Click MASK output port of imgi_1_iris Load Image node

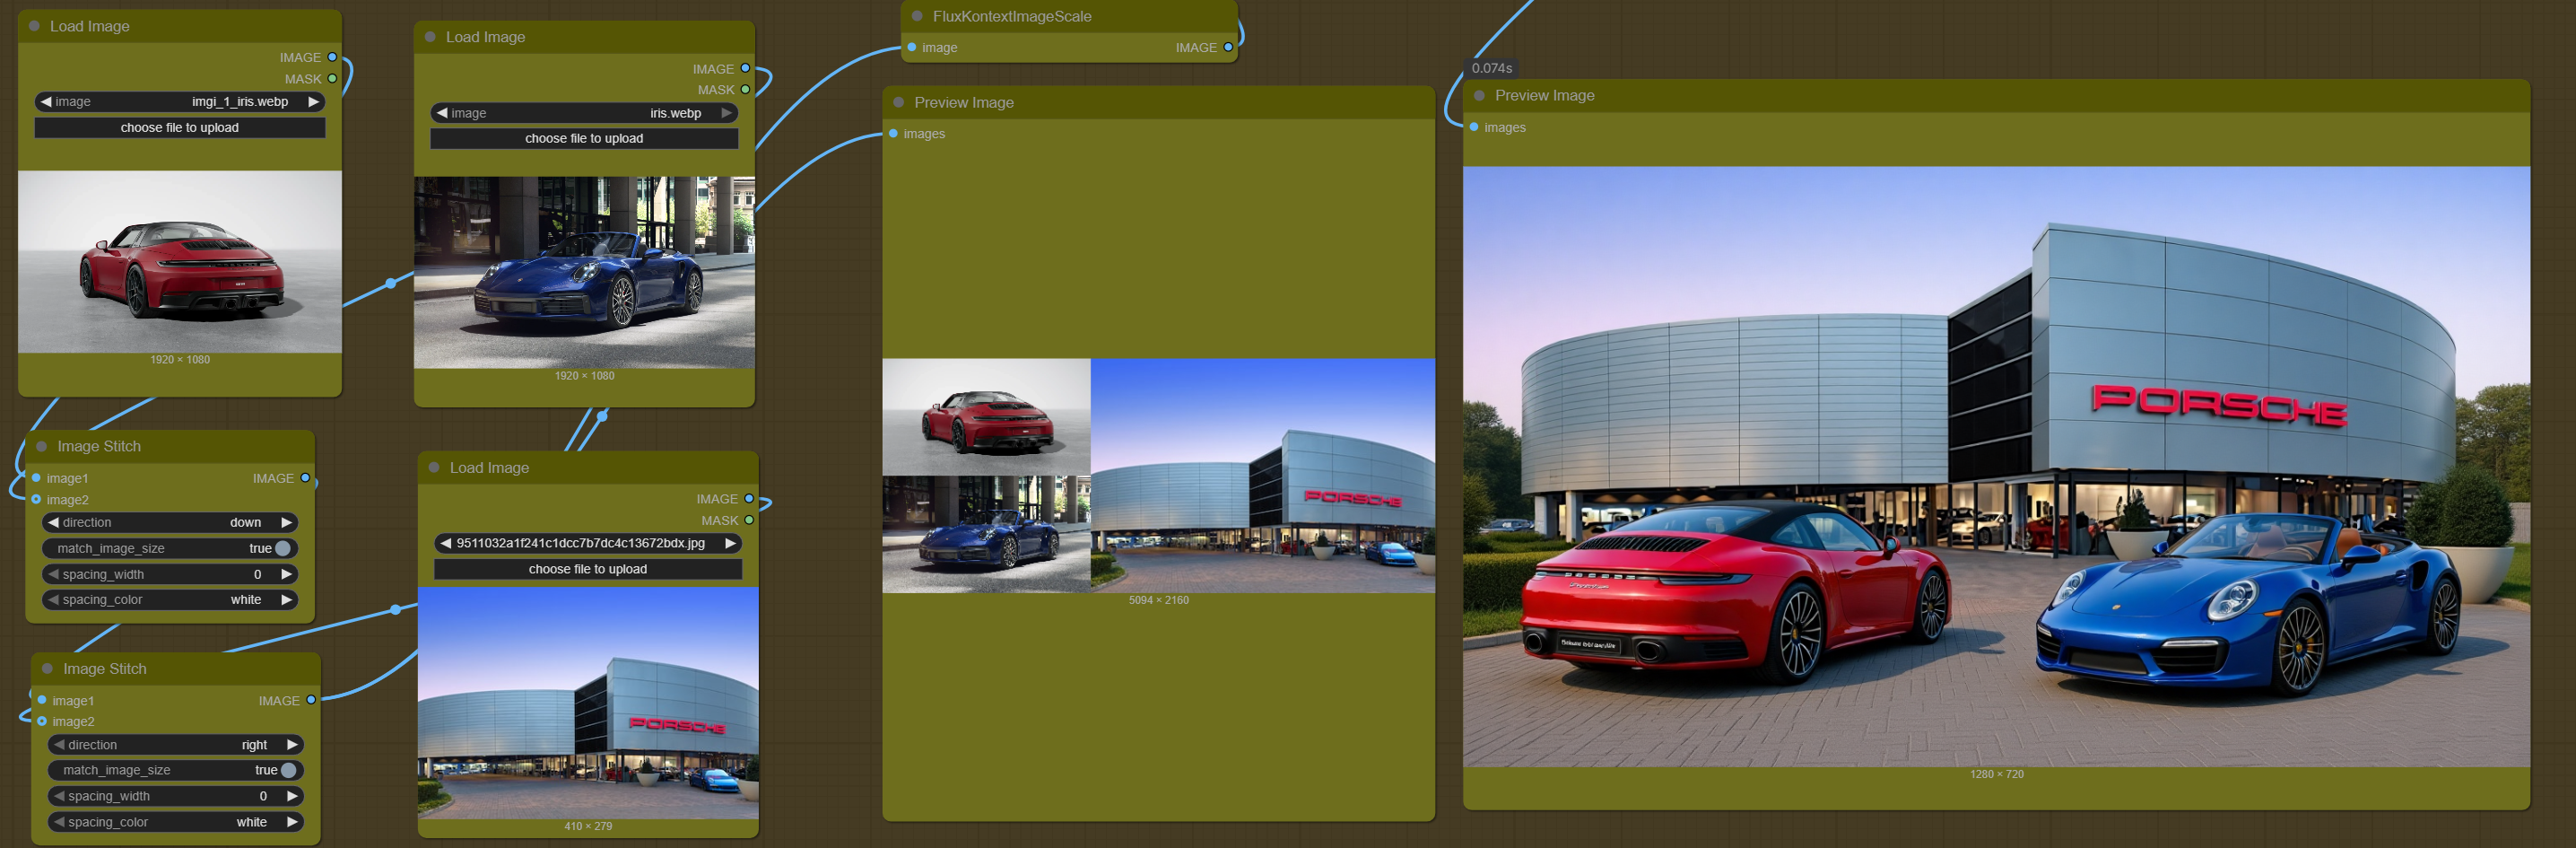coord(332,78)
